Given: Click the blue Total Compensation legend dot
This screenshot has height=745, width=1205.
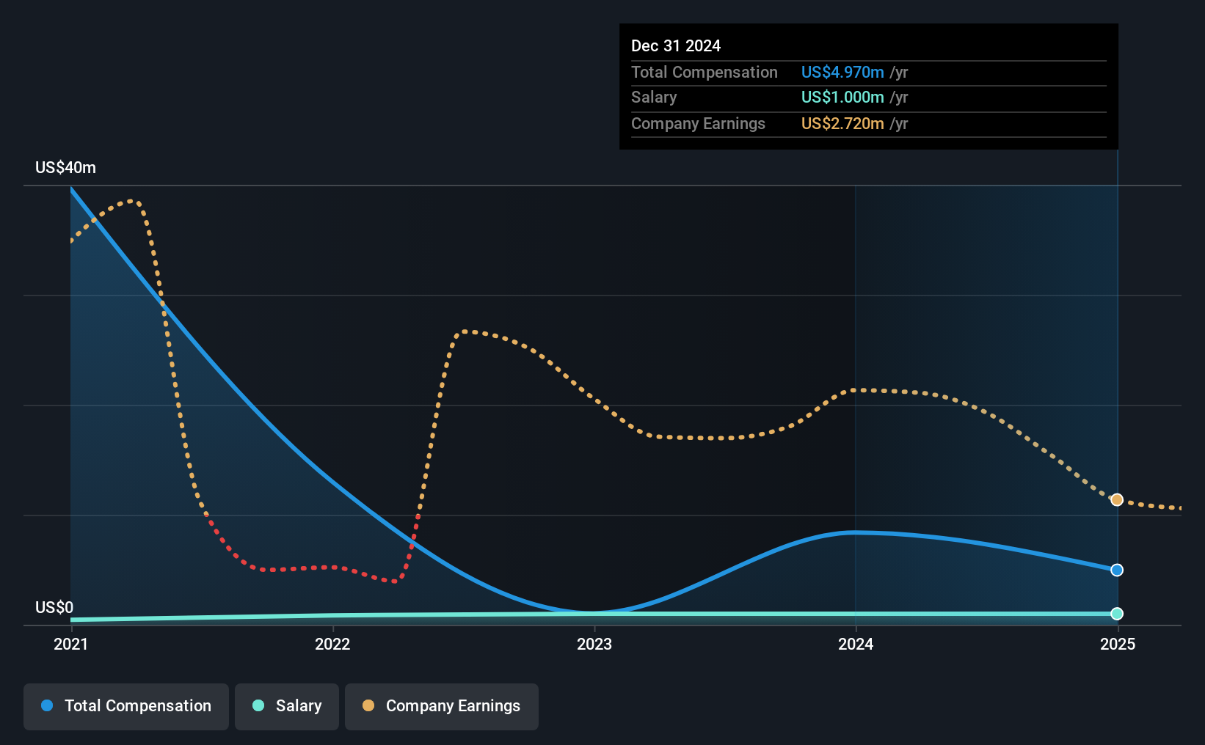Looking at the screenshot, I should pos(47,705).
